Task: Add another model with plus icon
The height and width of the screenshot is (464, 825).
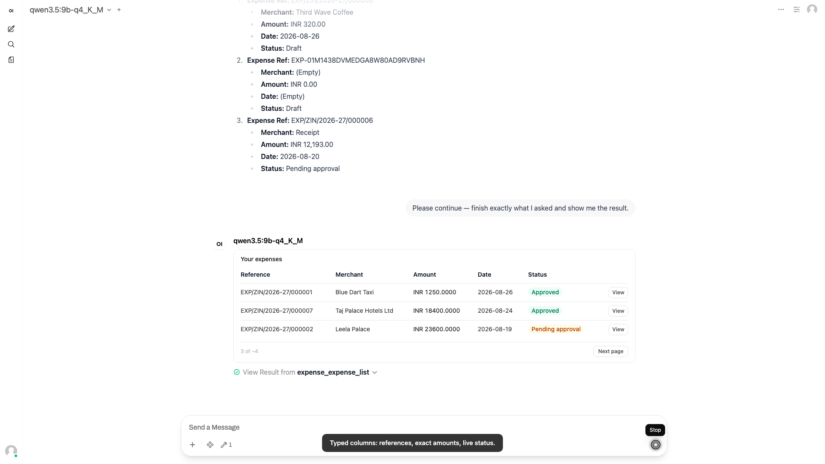Action: (x=119, y=9)
